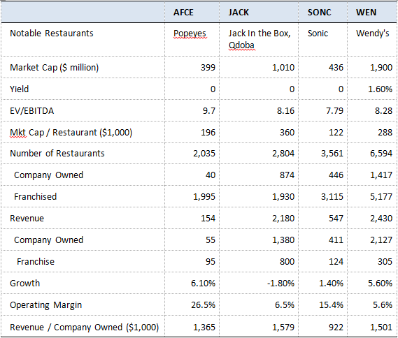The width and height of the screenshot is (398, 338).
Task: Select Mkt Cap / Restaurant row label
Action: coord(71,133)
